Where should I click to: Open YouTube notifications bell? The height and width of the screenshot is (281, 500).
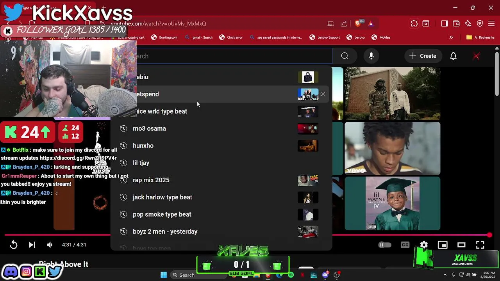tap(453, 56)
